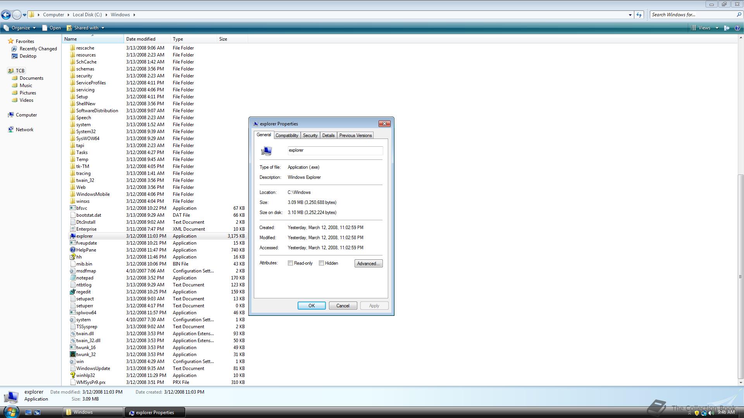Click the Favorites star icon

[x=11, y=41]
